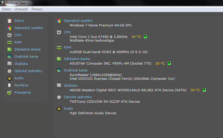Click the Súhrn clipboard icon in sidebar
The height and width of the screenshot is (138, 223).
[x=9, y=21]
